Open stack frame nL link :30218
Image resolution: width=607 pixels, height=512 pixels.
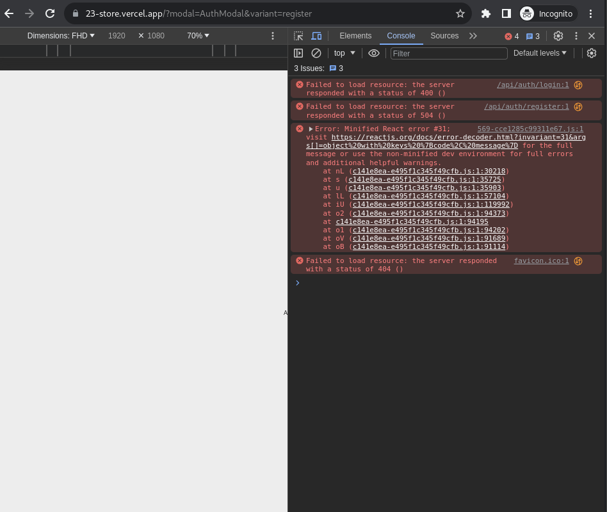(x=429, y=171)
